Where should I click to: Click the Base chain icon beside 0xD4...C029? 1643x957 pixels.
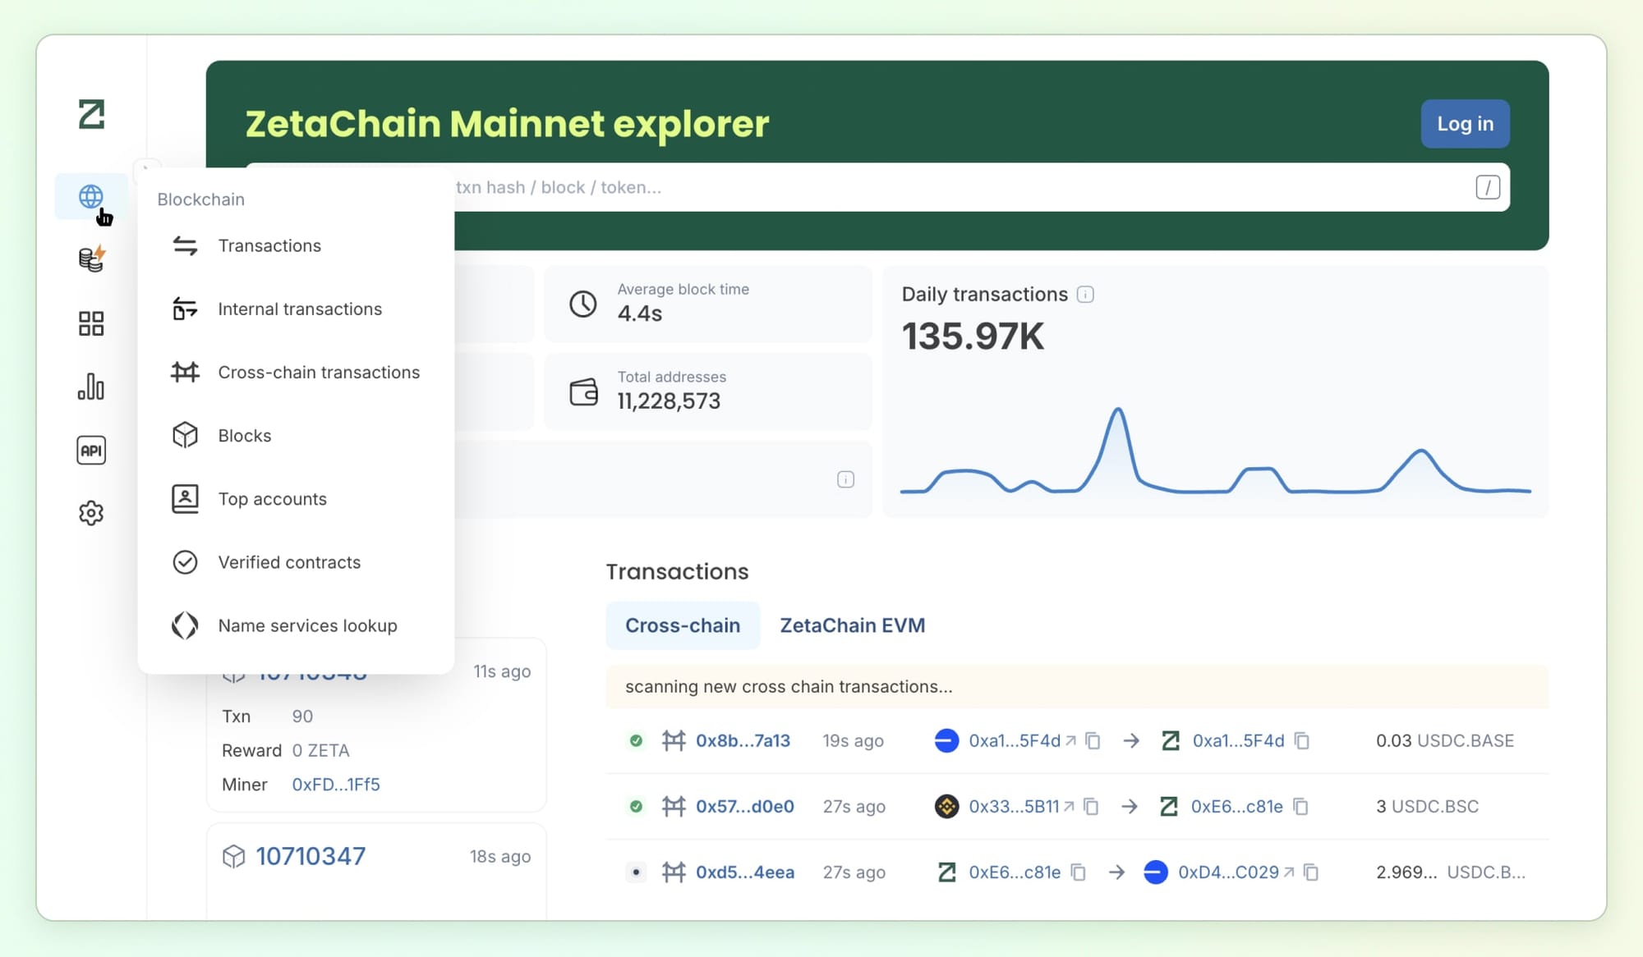[1155, 872]
